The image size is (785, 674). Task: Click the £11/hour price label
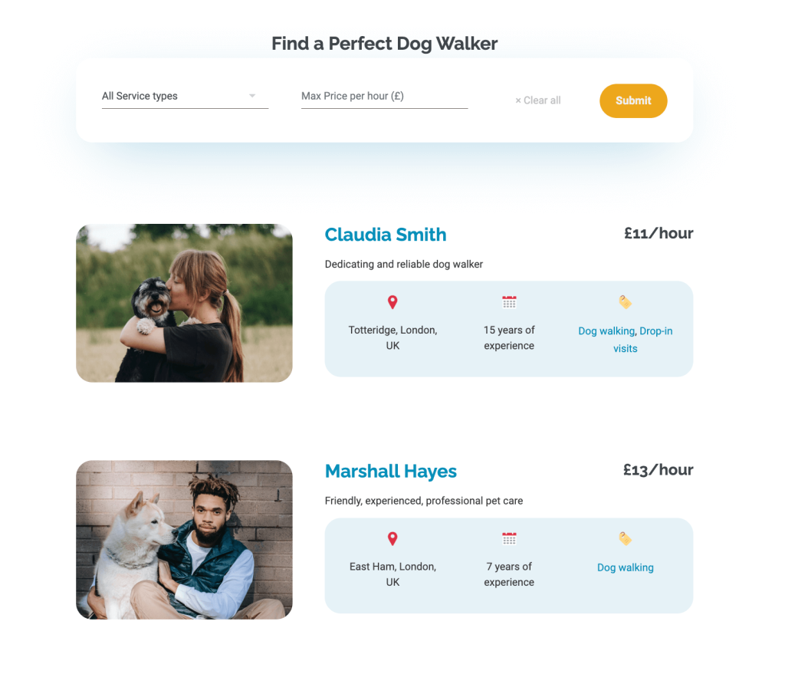[659, 233]
